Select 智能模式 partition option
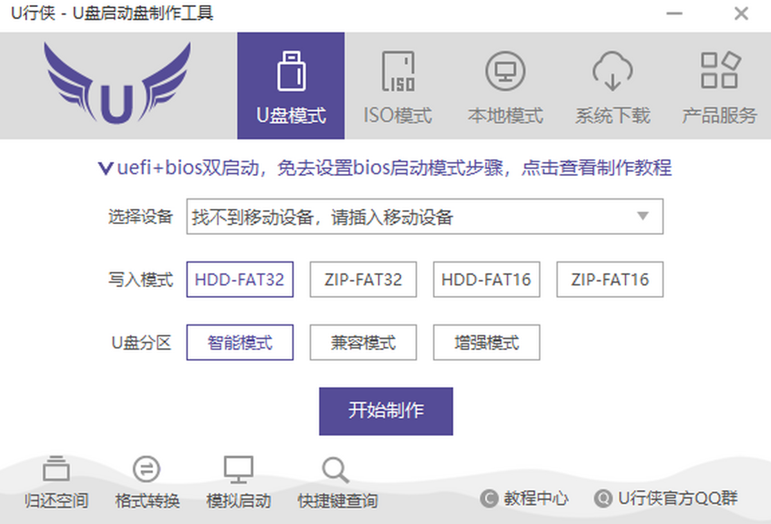 coord(240,342)
